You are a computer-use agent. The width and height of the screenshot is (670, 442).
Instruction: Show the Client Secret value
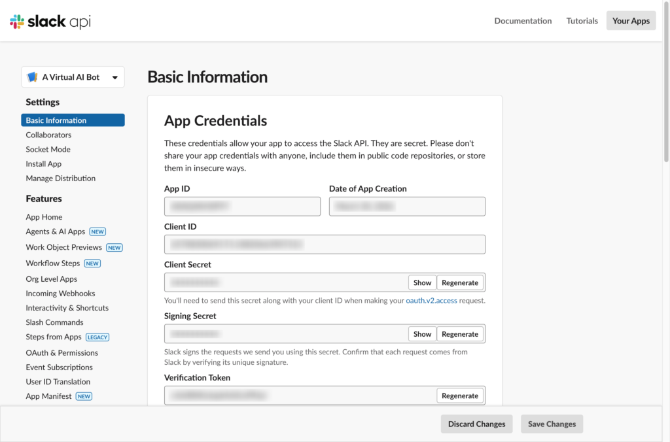[422, 282]
